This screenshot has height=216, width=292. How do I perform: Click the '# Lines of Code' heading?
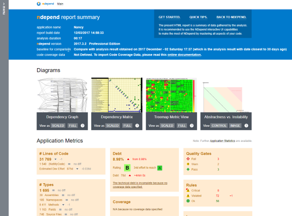pyautogui.click(x=54, y=154)
